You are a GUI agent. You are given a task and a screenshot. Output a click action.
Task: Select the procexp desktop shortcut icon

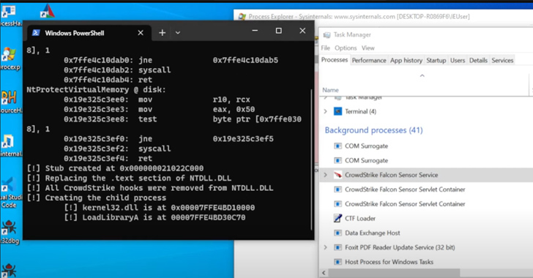click(x=10, y=58)
